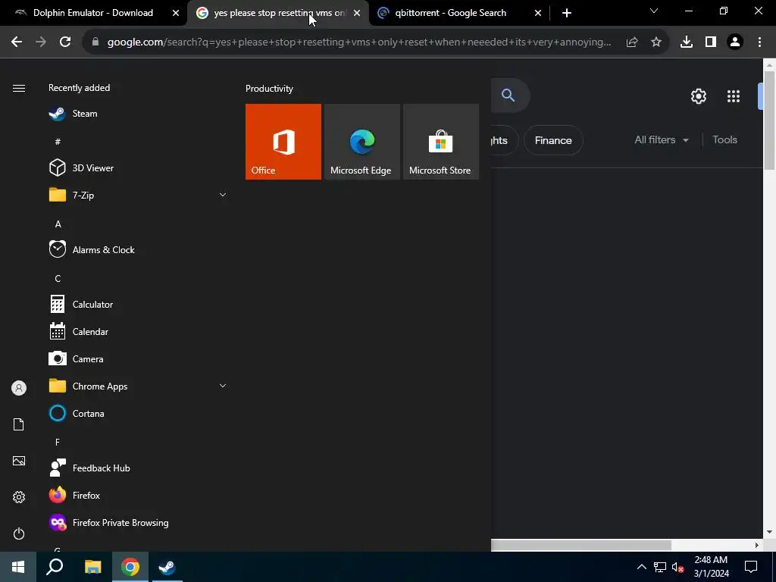The width and height of the screenshot is (776, 582).
Task: Open a new Chrome tab
Action: pyautogui.click(x=567, y=13)
